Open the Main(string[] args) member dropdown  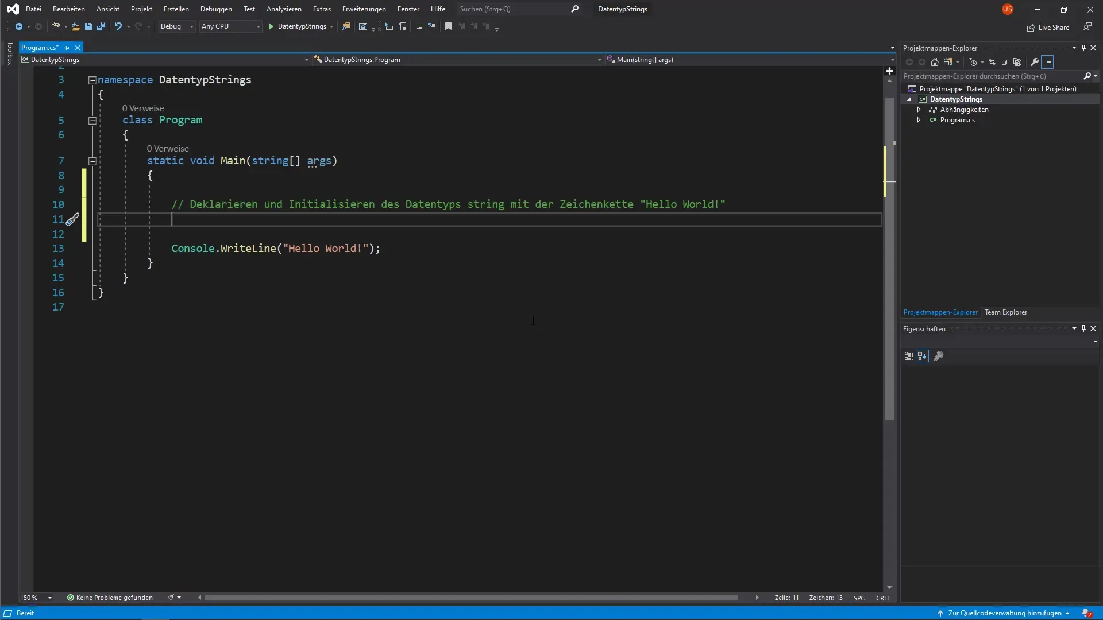pos(750,60)
